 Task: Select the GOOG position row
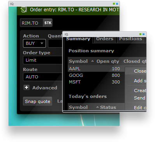[96, 75]
